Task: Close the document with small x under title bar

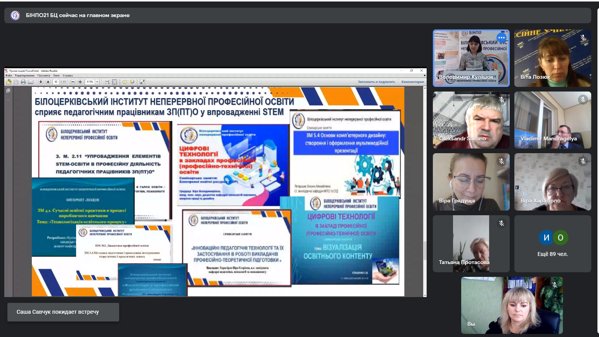Action: click(x=424, y=75)
